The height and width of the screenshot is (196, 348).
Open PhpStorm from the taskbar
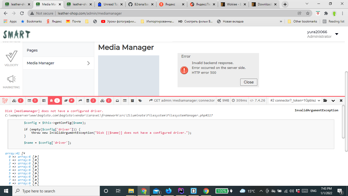coord(181,191)
